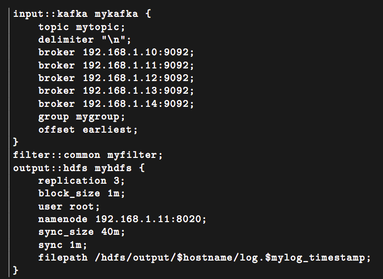Click the word mykafka in the first line
This screenshot has height=279, width=383.
tap(116, 14)
